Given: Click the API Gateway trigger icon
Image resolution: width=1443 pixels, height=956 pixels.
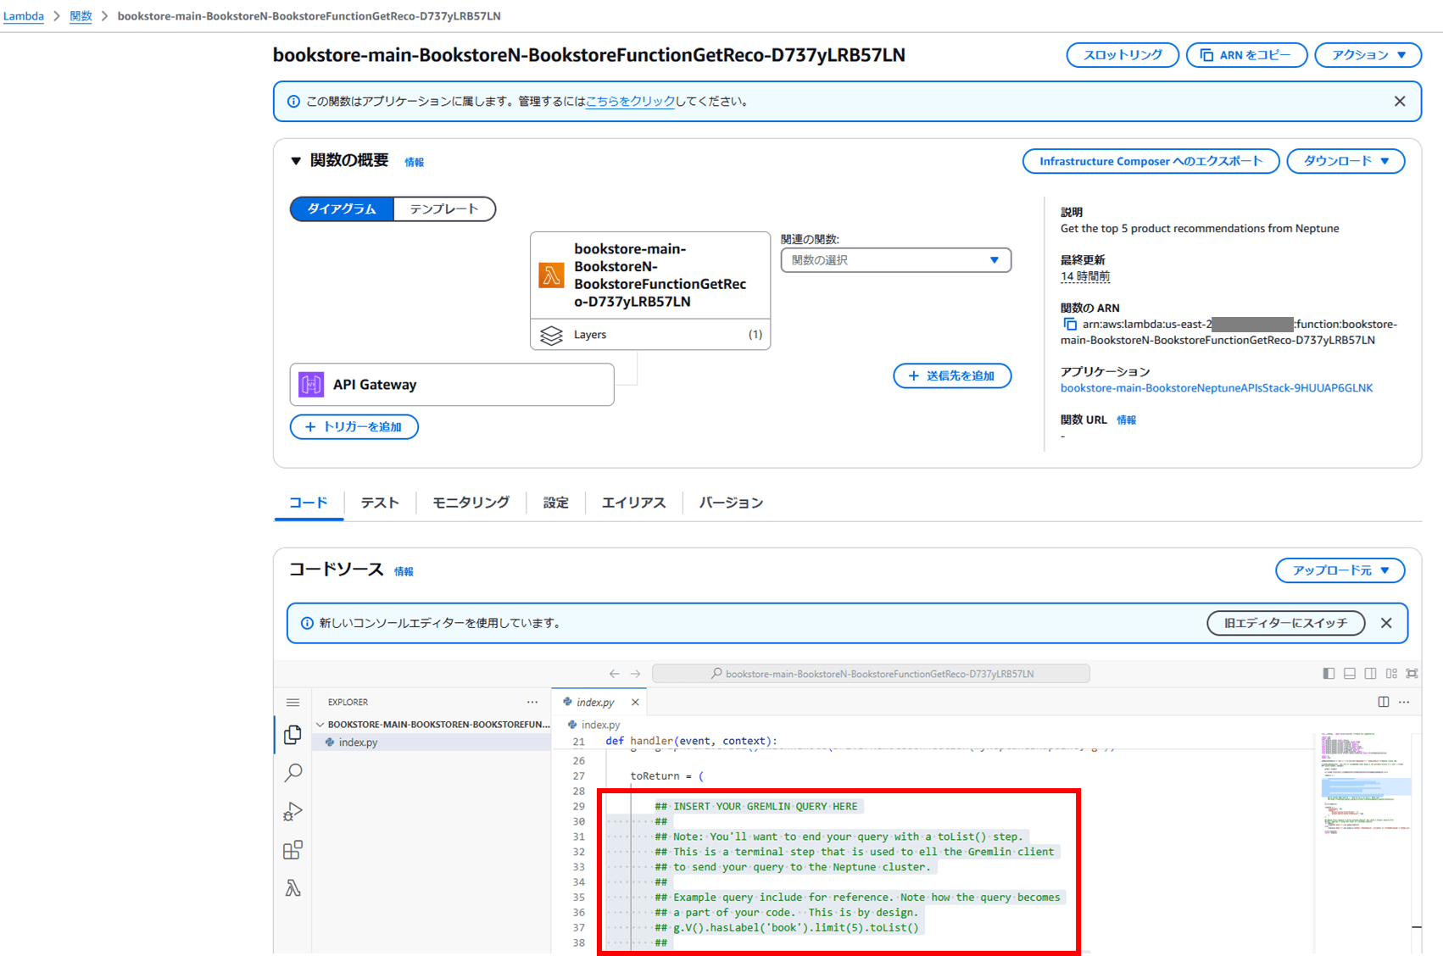Looking at the screenshot, I should [x=311, y=385].
